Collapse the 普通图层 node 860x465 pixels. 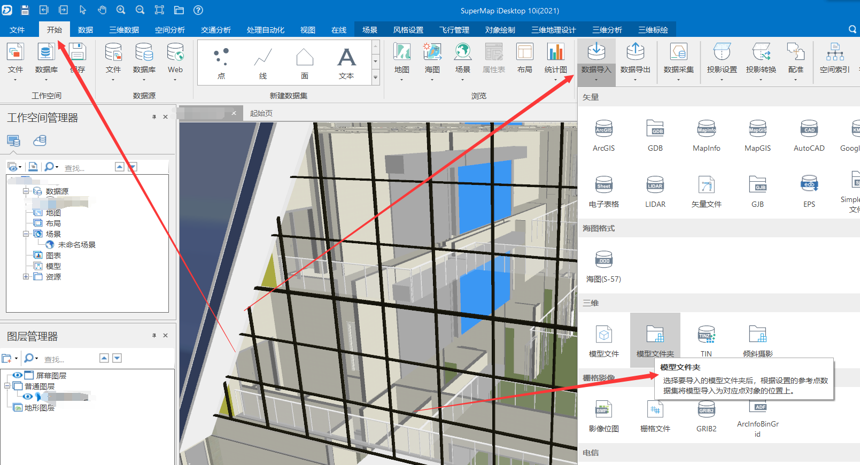tap(7, 386)
